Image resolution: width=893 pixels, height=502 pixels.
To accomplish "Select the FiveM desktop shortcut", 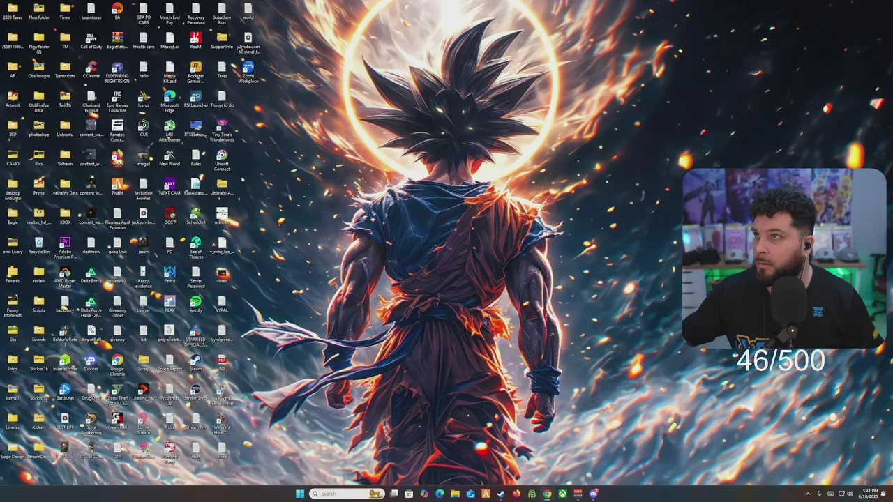I will [x=117, y=187].
